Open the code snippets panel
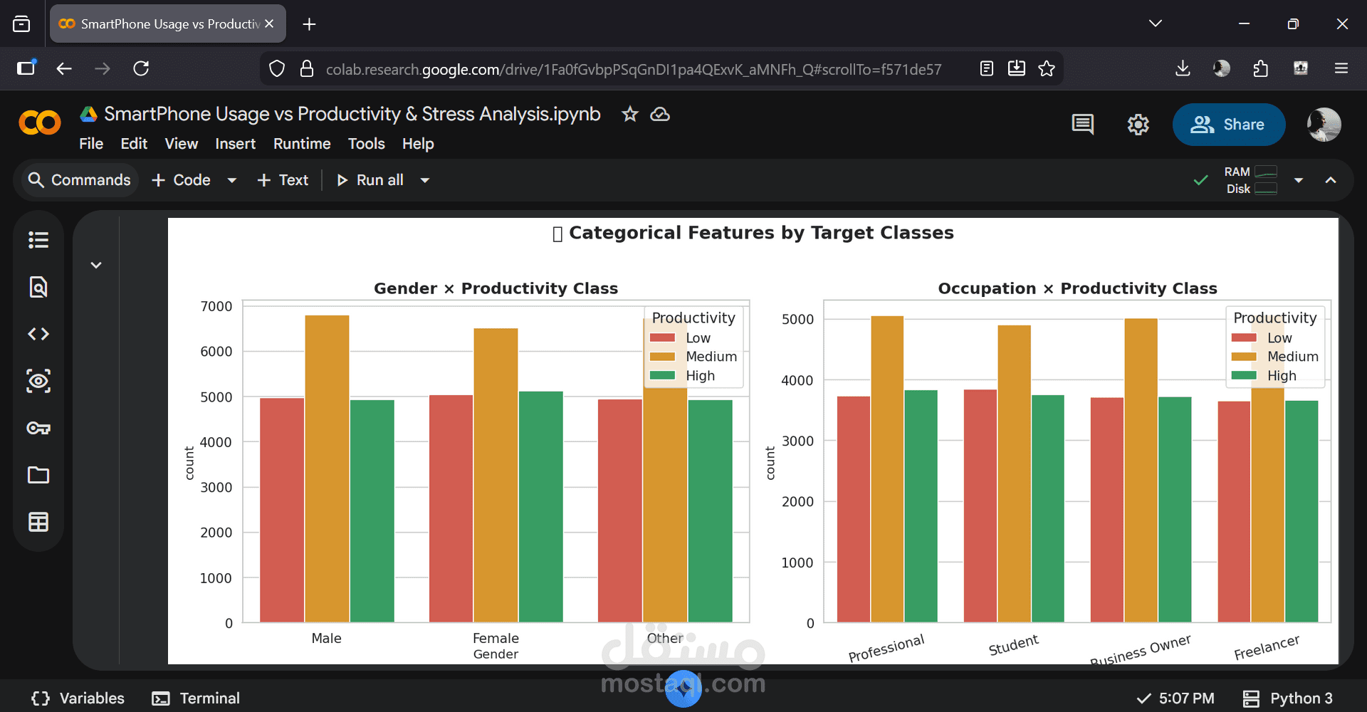This screenshot has width=1367, height=712. (x=38, y=334)
